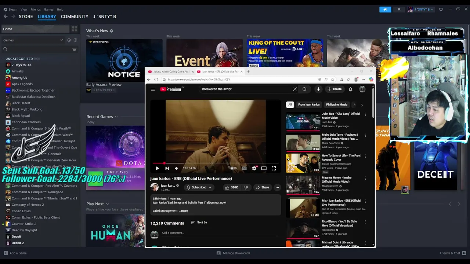The height and width of the screenshot is (264, 470).
Task: Like the video showing 380K likes
Action: pos(231,187)
